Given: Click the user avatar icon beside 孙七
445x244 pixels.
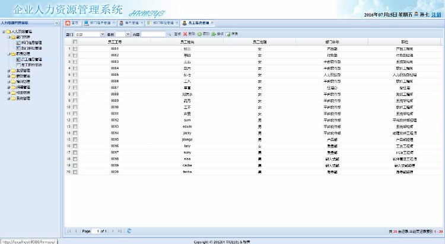Looking at the screenshot, I should (417, 14).
